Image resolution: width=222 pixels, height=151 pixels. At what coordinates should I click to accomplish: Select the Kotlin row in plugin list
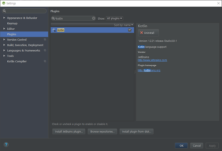pyautogui.click(x=92, y=30)
